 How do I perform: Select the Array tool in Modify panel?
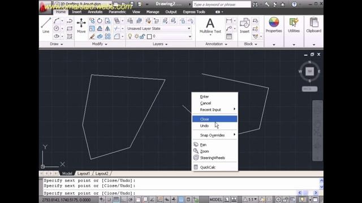[x=107, y=36]
